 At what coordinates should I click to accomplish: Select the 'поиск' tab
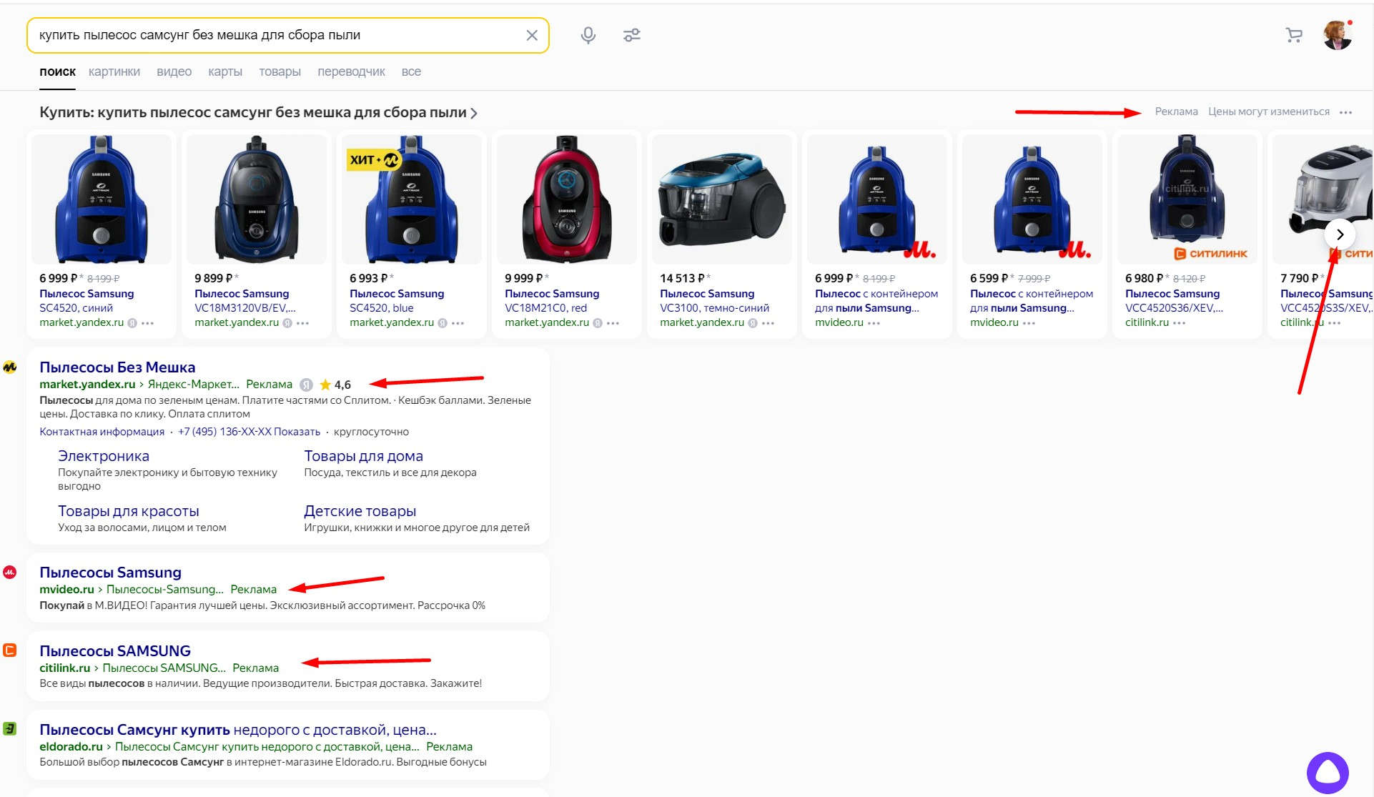(57, 71)
